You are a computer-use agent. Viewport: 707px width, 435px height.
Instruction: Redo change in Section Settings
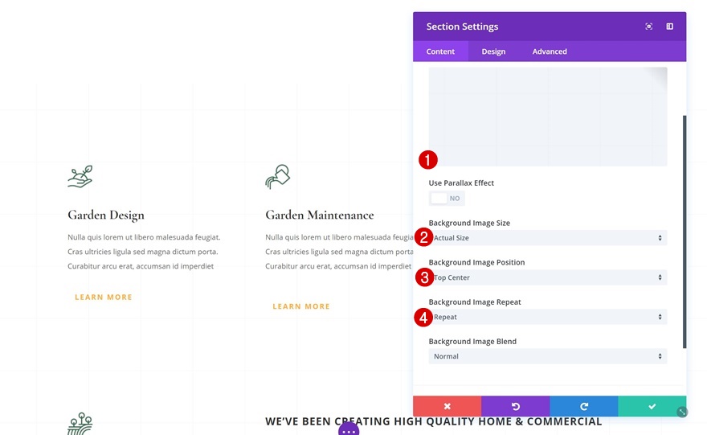pyautogui.click(x=584, y=406)
